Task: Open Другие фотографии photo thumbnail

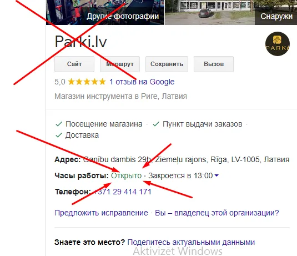Action: pyautogui.click(x=105, y=12)
